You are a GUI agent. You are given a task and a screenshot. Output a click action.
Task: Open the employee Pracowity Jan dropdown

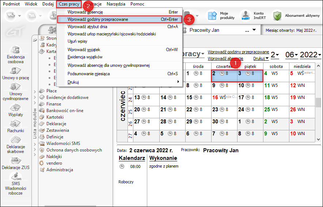[x=254, y=30]
